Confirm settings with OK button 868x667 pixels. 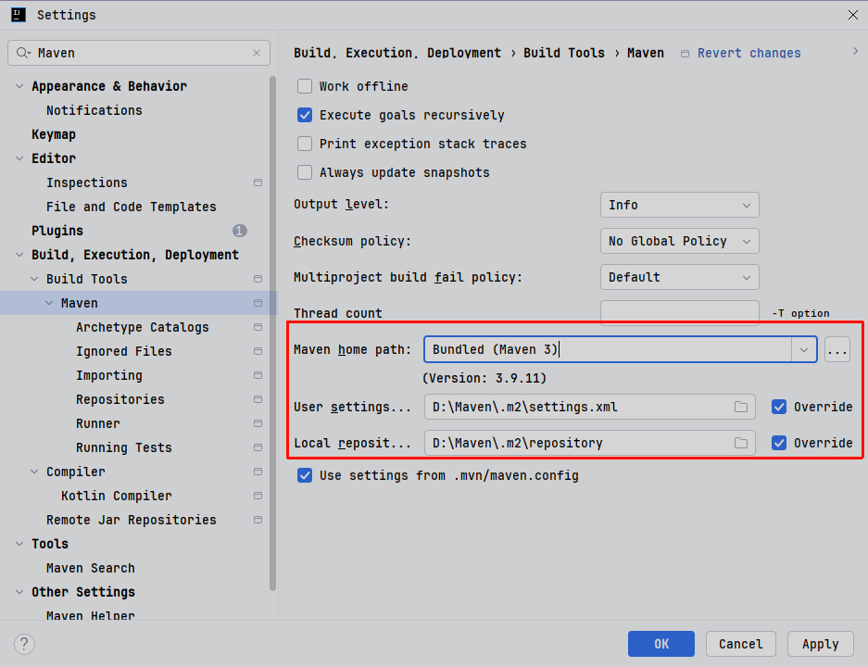pos(661,644)
